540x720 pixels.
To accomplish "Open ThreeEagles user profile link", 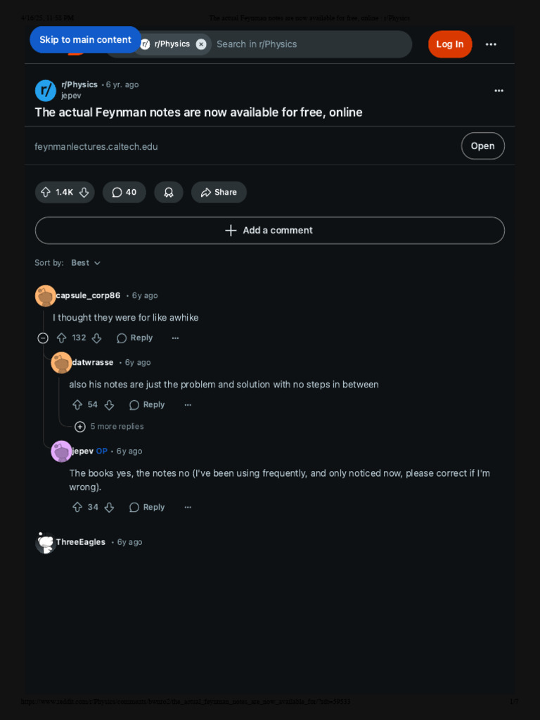I will tap(81, 542).
